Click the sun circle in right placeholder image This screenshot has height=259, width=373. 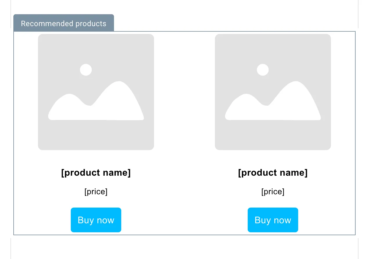(263, 70)
